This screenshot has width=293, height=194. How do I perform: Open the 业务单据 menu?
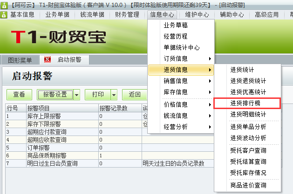57,14
